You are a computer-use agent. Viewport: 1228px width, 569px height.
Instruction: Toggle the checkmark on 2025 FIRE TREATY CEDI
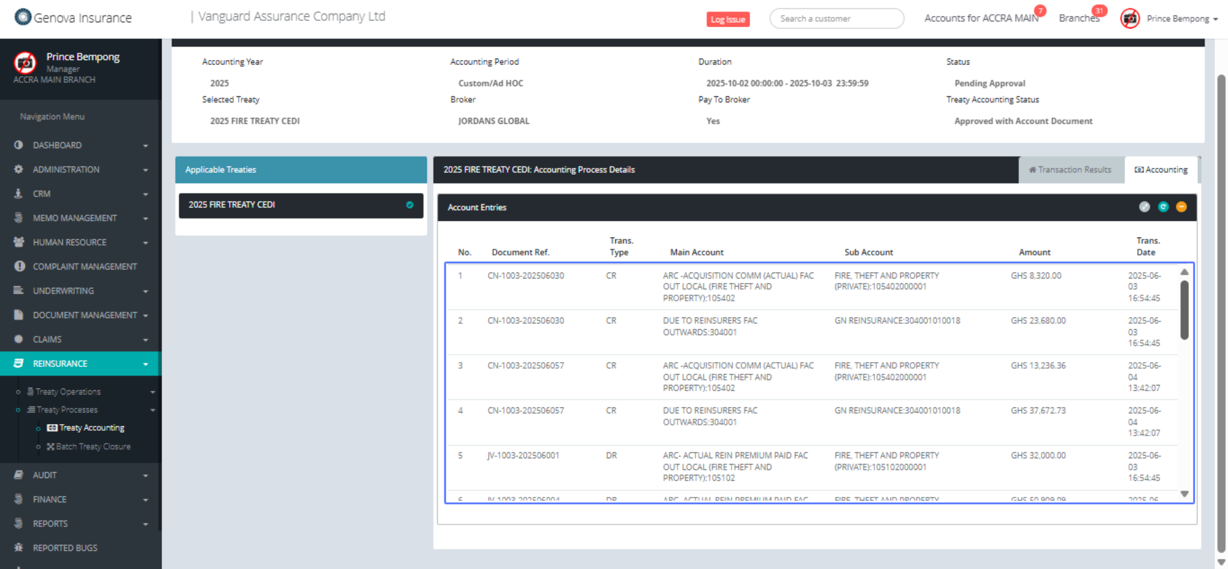click(409, 205)
